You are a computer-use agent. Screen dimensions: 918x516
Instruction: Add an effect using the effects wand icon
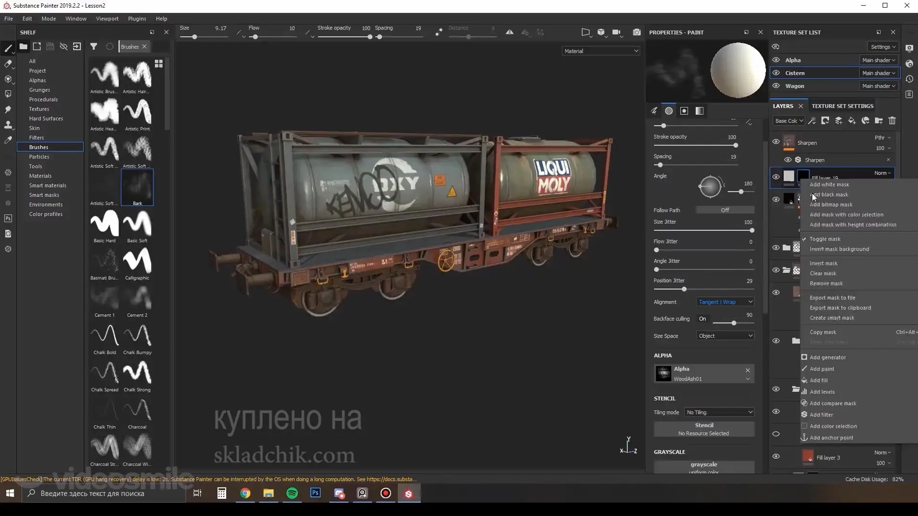pyautogui.click(x=812, y=120)
